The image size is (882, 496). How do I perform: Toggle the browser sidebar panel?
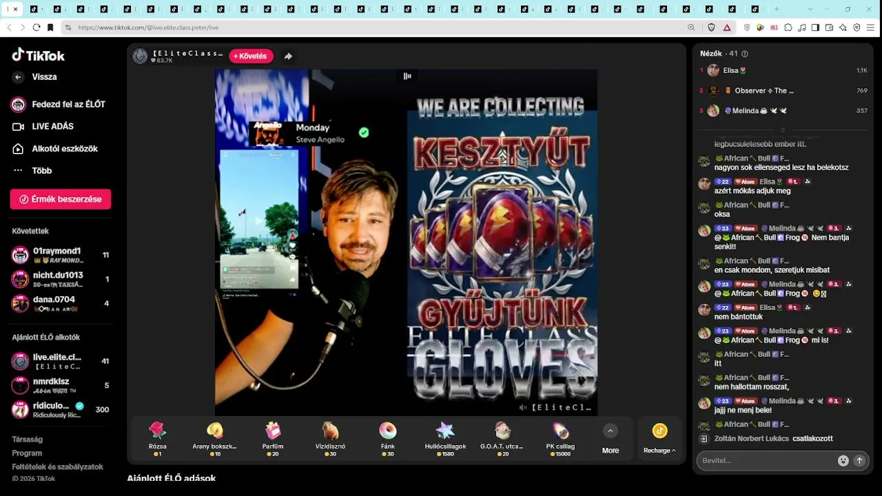(816, 28)
